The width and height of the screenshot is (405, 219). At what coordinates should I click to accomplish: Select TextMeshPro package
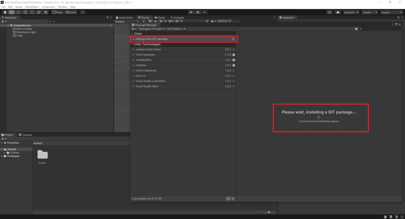click(x=183, y=60)
